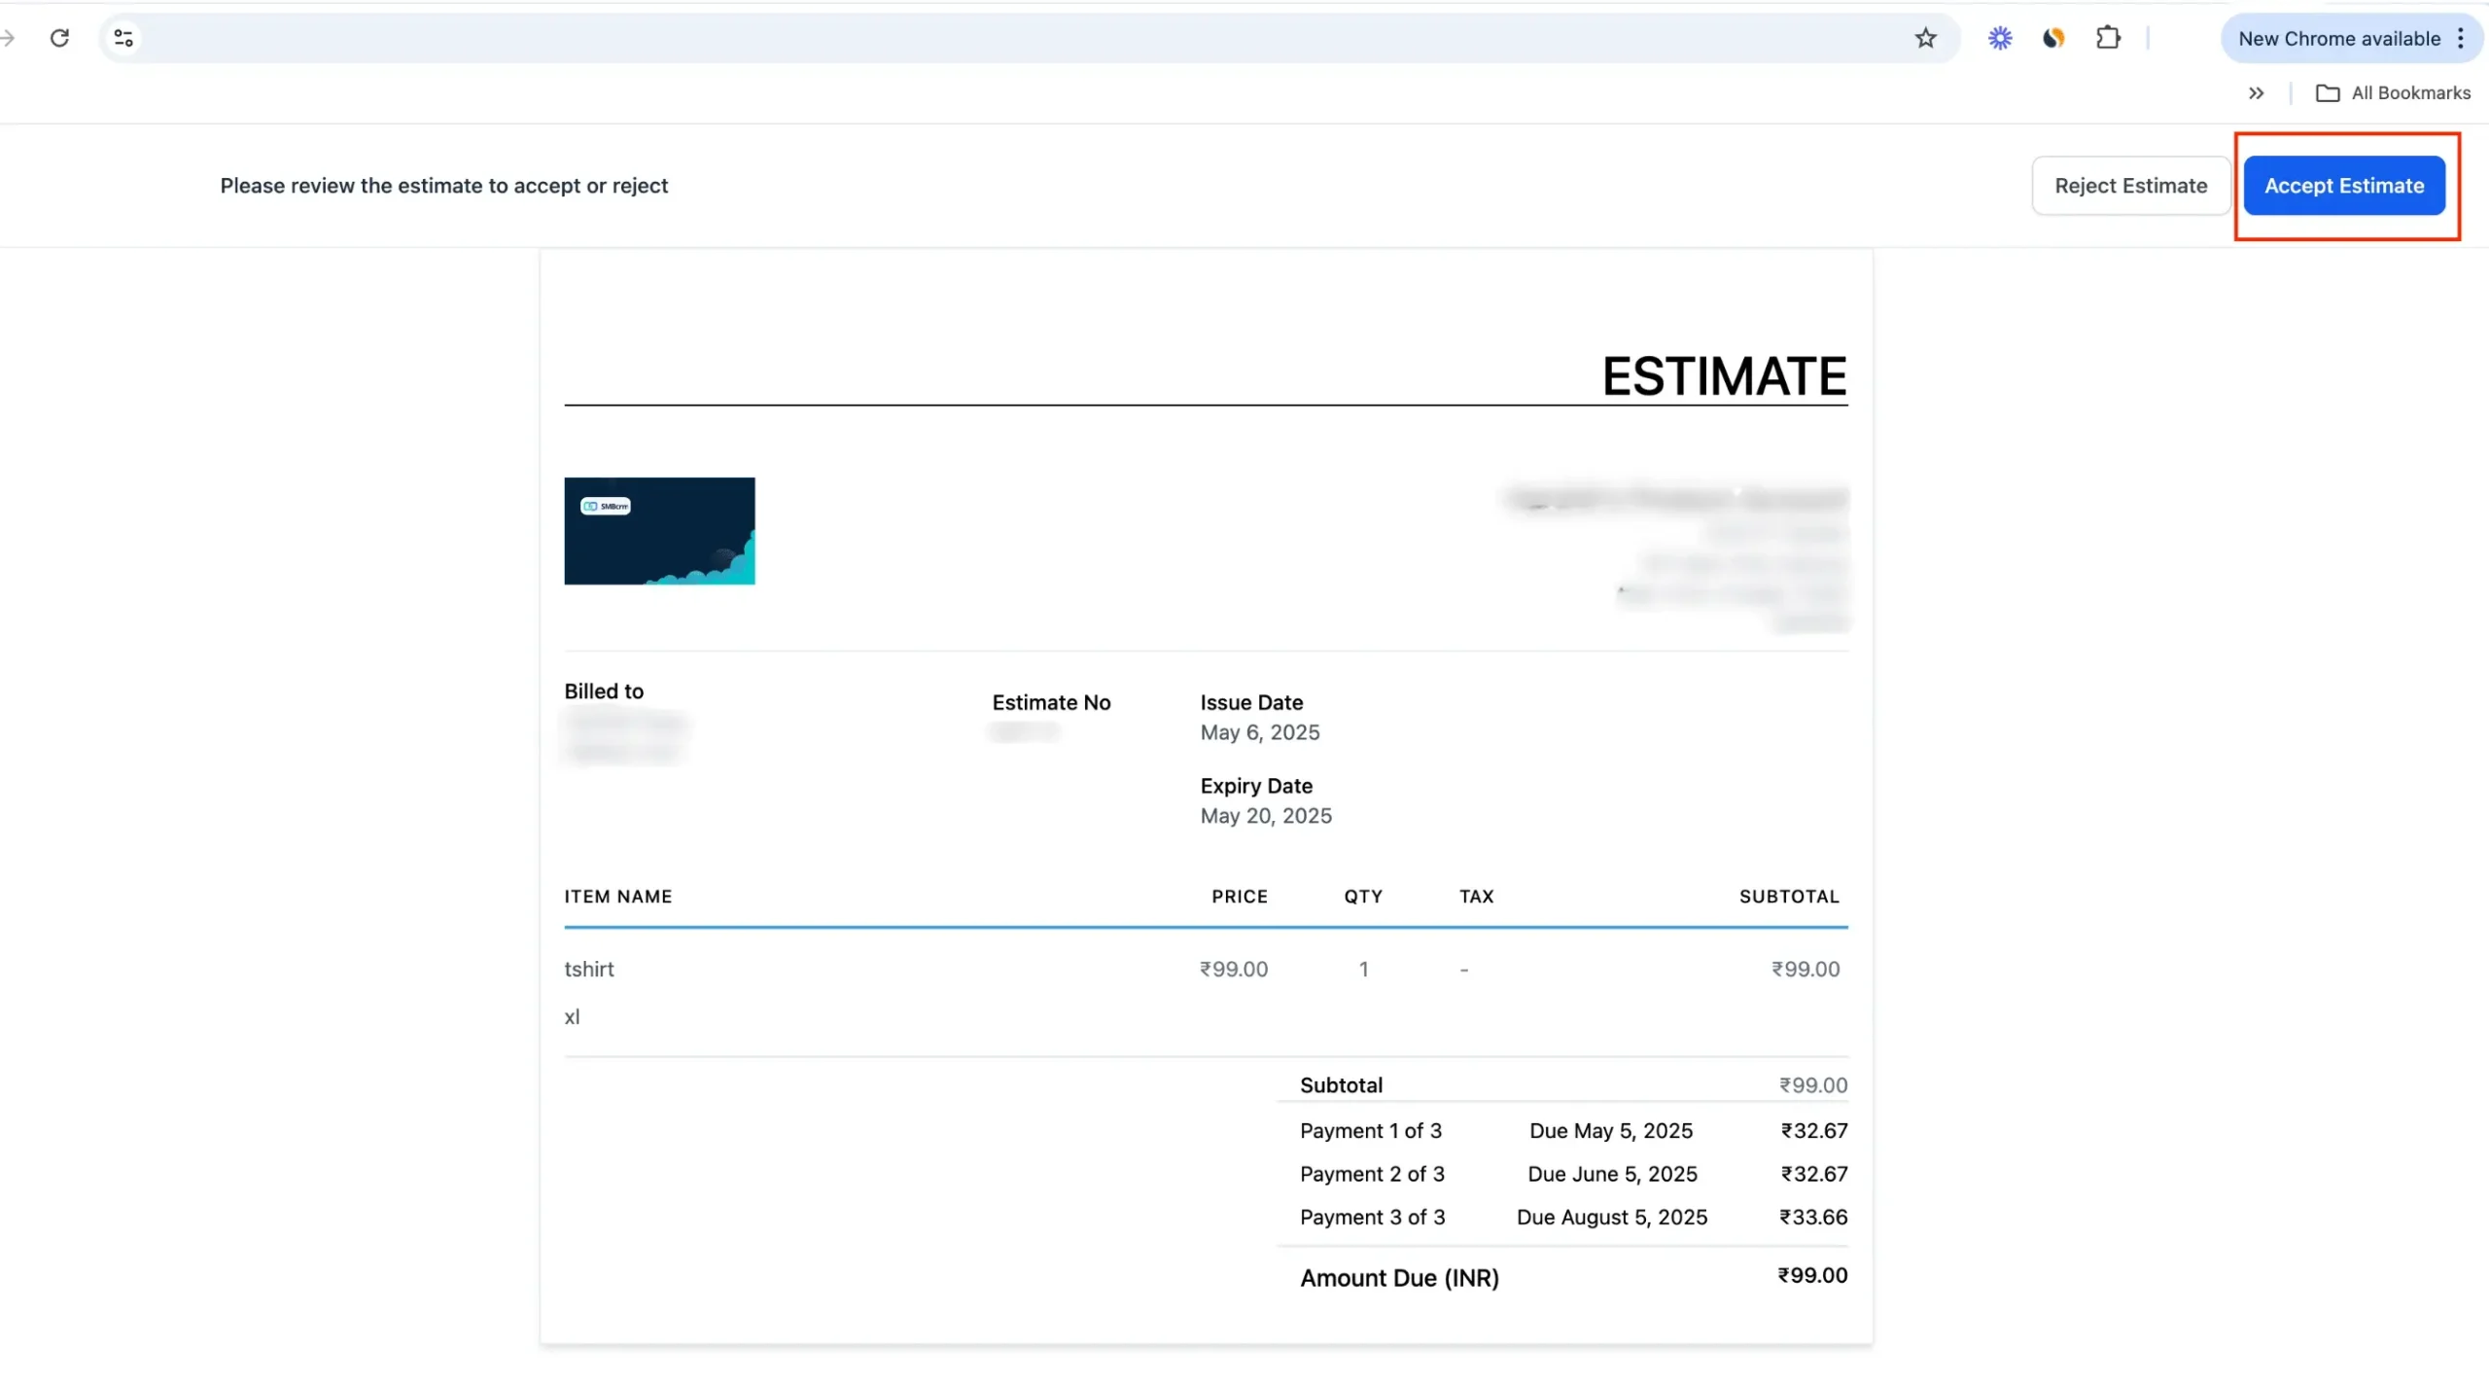Click the TAX column header
The width and height of the screenshot is (2489, 1381).
tap(1476, 897)
